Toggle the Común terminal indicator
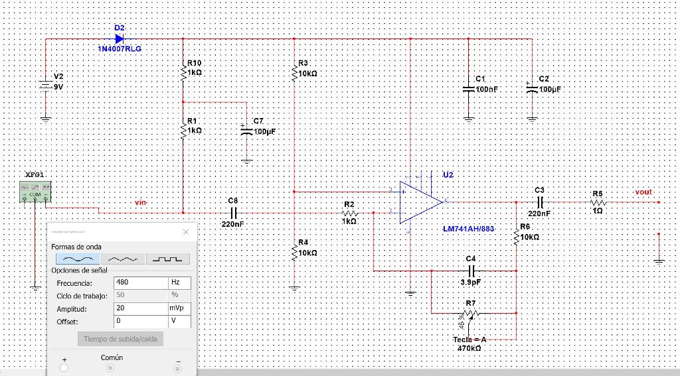 click(x=110, y=368)
